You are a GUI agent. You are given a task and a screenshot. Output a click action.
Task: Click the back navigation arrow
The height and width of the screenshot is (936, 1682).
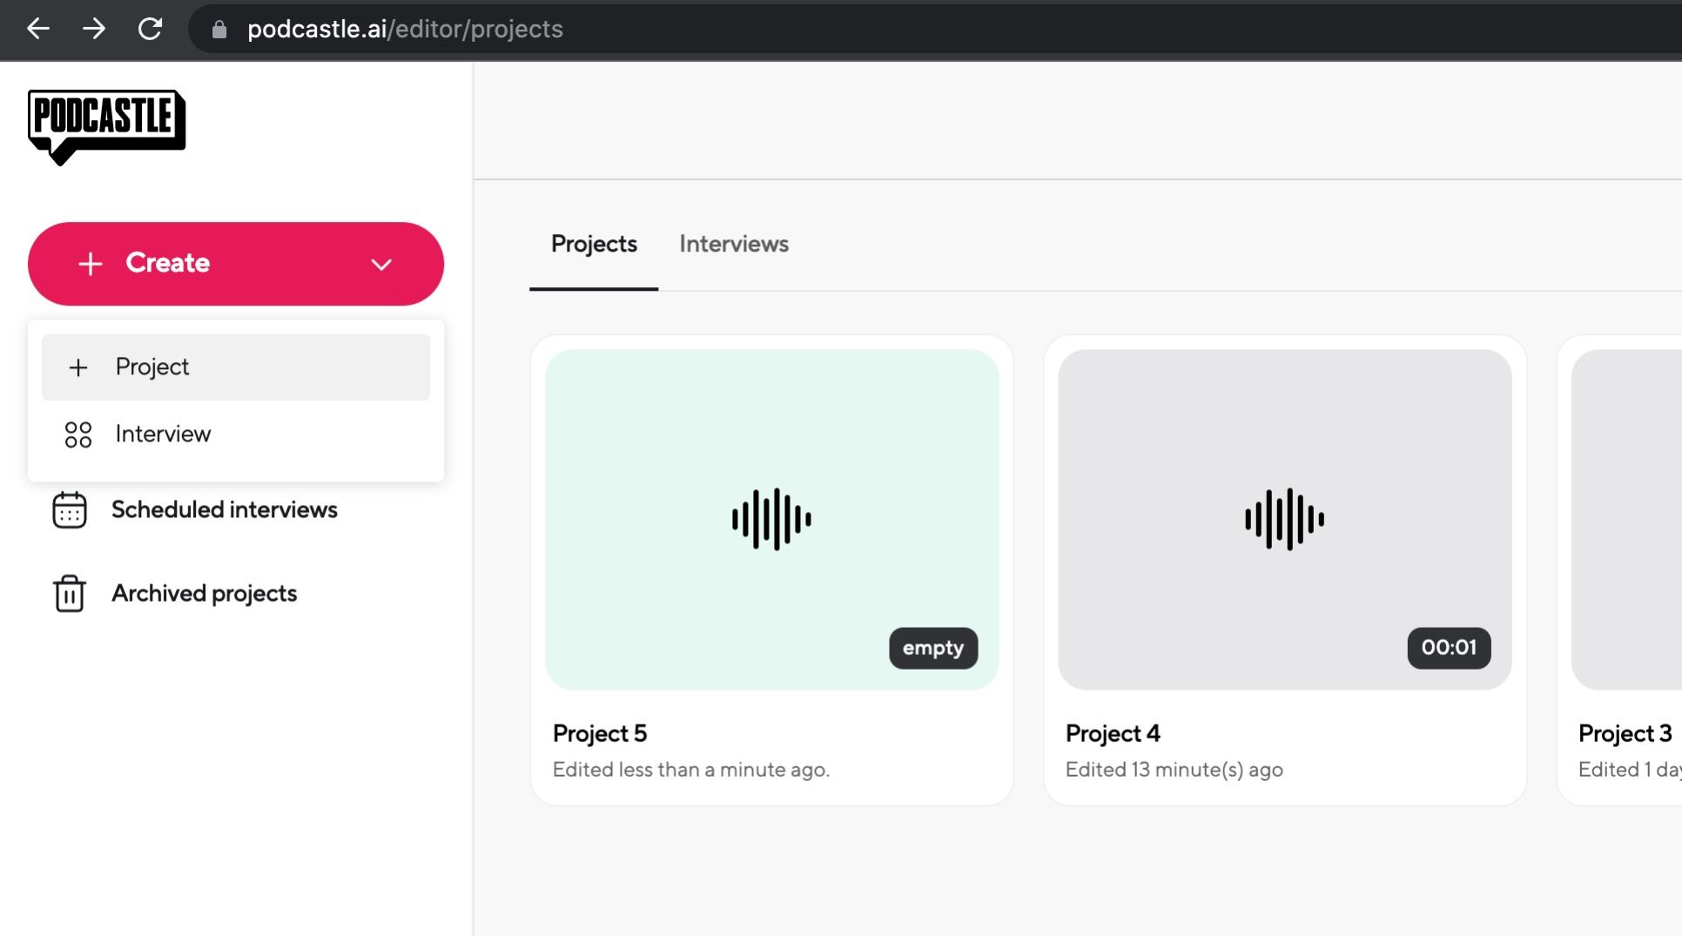tap(38, 30)
